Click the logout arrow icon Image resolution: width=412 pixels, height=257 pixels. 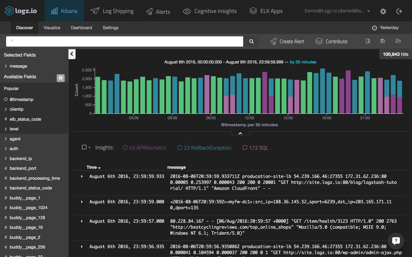(x=399, y=11)
